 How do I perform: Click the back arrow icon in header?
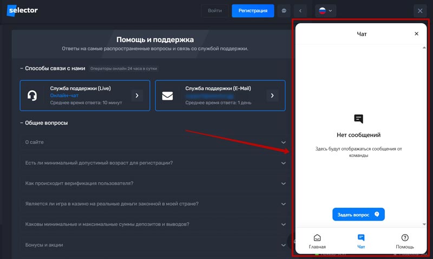[301, 11]
